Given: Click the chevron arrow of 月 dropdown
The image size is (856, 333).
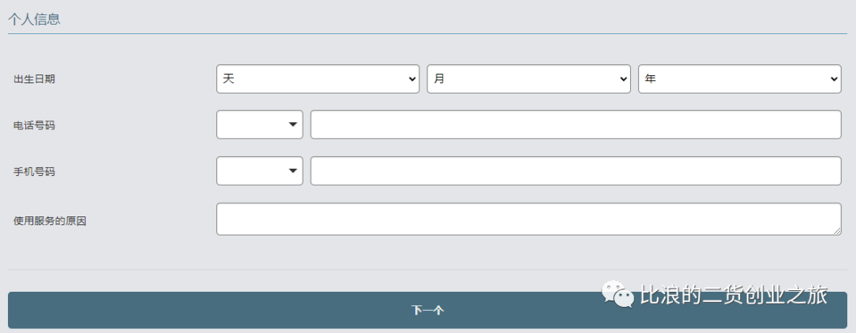Looking at the screenshot, I should pyautogui.click(x=624, y=79).
